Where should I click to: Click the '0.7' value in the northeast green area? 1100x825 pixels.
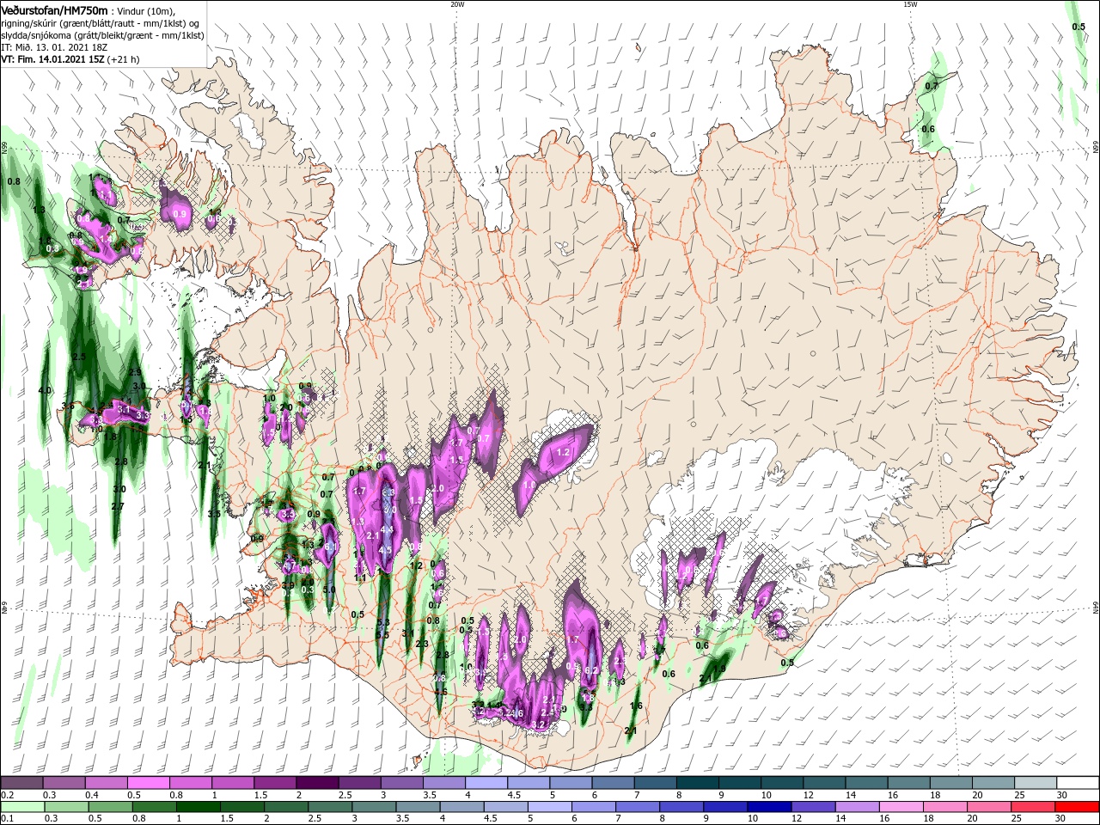[932, 87]
